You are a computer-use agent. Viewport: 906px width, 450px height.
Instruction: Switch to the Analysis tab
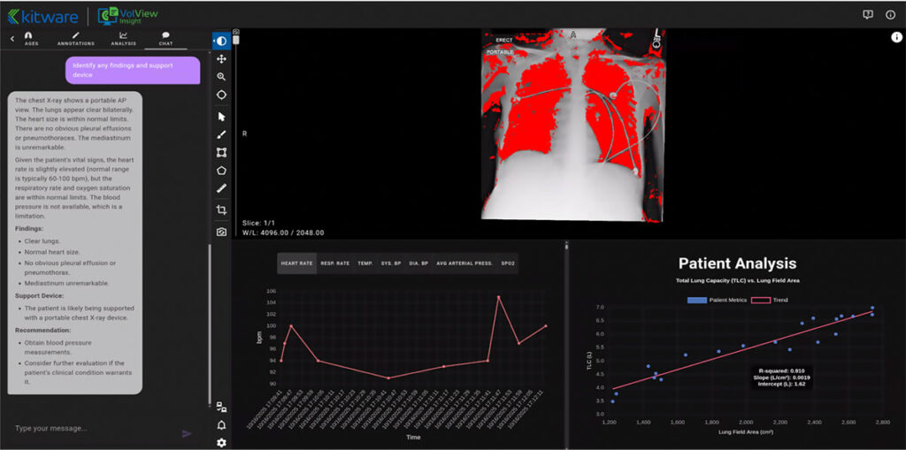point(123,39)
